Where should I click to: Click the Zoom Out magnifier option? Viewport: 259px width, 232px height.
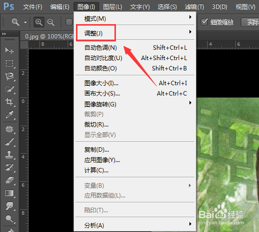[51, 22]
